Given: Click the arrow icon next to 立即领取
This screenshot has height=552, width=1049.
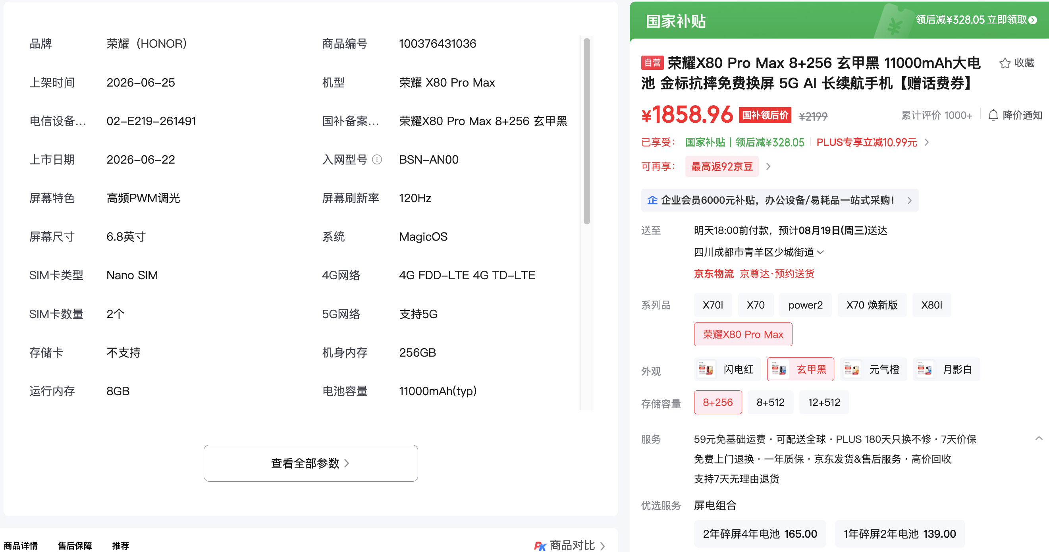Looking at the screenshot, I should (1033, 20).
